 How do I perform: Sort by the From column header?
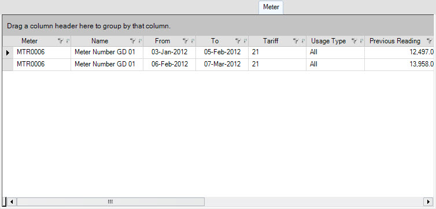(162, 41)
